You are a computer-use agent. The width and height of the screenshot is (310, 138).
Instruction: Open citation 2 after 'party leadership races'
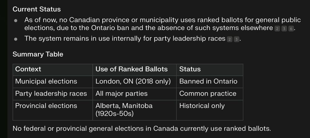pyautogui.click(x=229, y=39)
